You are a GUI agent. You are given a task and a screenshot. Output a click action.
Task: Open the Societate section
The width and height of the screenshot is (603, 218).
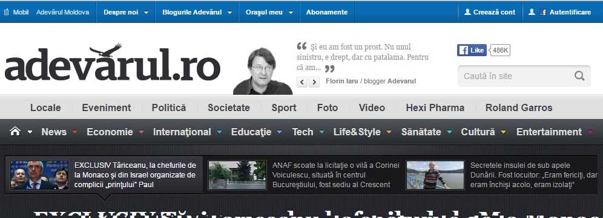coord(229,108)
